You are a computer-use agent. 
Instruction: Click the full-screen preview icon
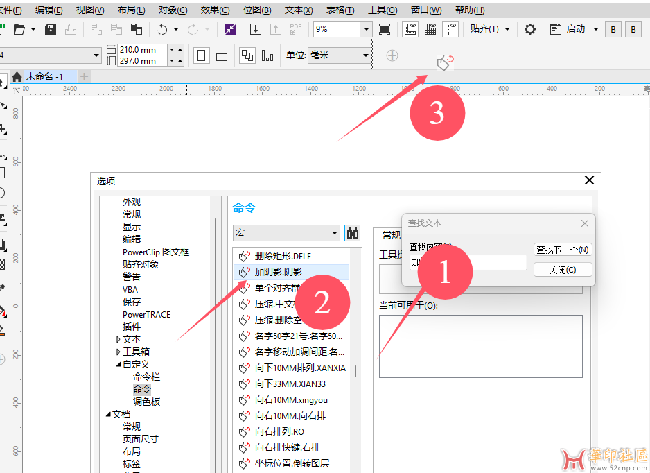click(385, 29)
